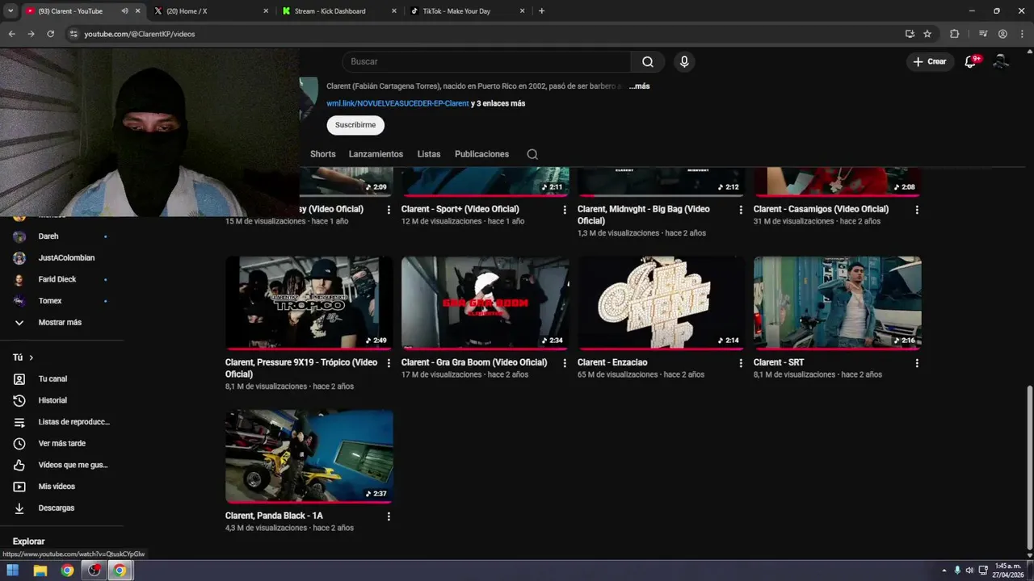Start voice search with microphone icon

click(x=684, y=61)
